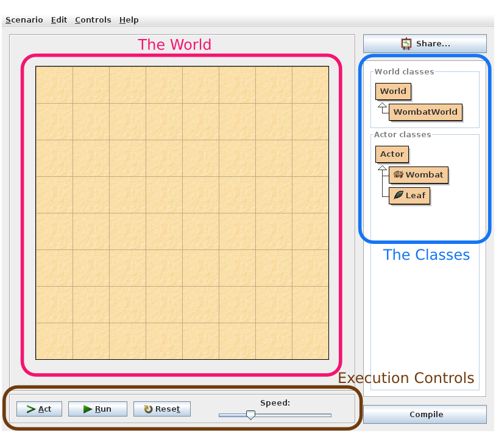The image size is (496, 433).
Task: Click the green Run arrow icon
Action: pyautogui.click(x=88, y=409)
